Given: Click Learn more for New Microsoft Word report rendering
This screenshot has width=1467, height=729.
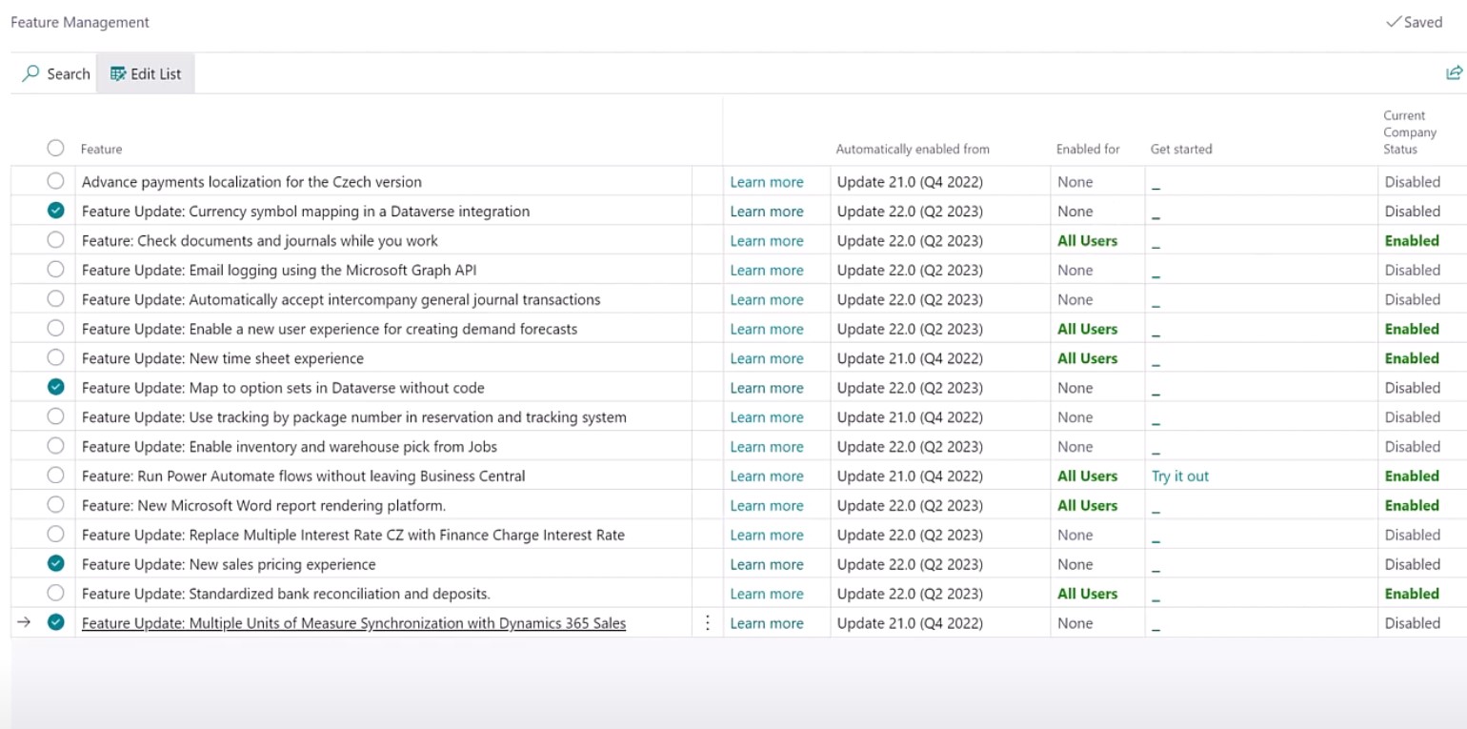Looking at the screenshot, I should tap(766, 506).
